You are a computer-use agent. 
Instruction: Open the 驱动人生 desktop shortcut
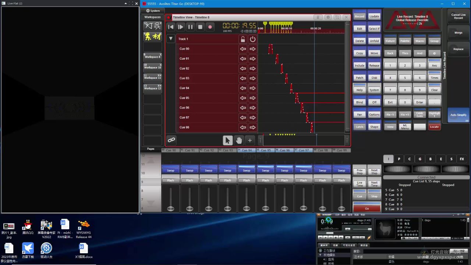point(46,251)
